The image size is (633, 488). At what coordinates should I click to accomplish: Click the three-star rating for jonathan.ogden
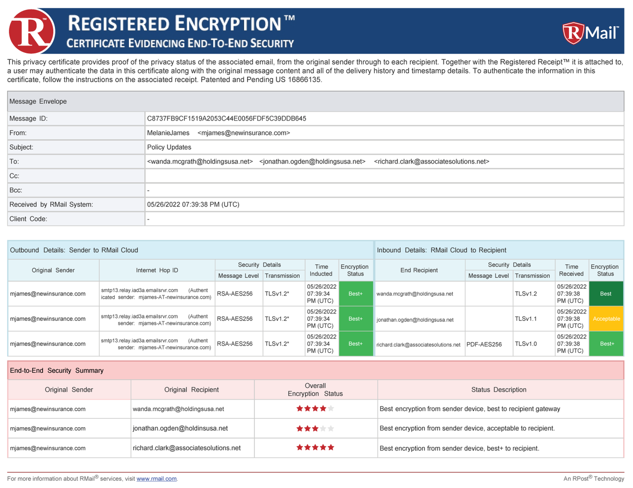tap(315, 428)
